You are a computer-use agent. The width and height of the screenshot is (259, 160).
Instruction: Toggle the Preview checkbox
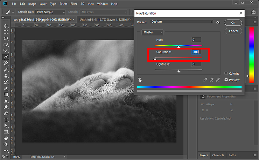pyautogui.click(x=226, y=80)
